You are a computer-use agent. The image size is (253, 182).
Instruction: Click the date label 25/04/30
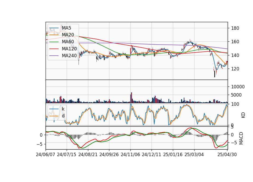click(227, 155)
